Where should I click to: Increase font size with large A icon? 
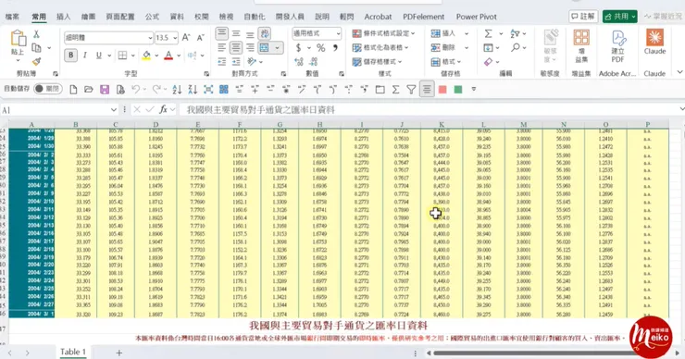click(x=186, y=38)
